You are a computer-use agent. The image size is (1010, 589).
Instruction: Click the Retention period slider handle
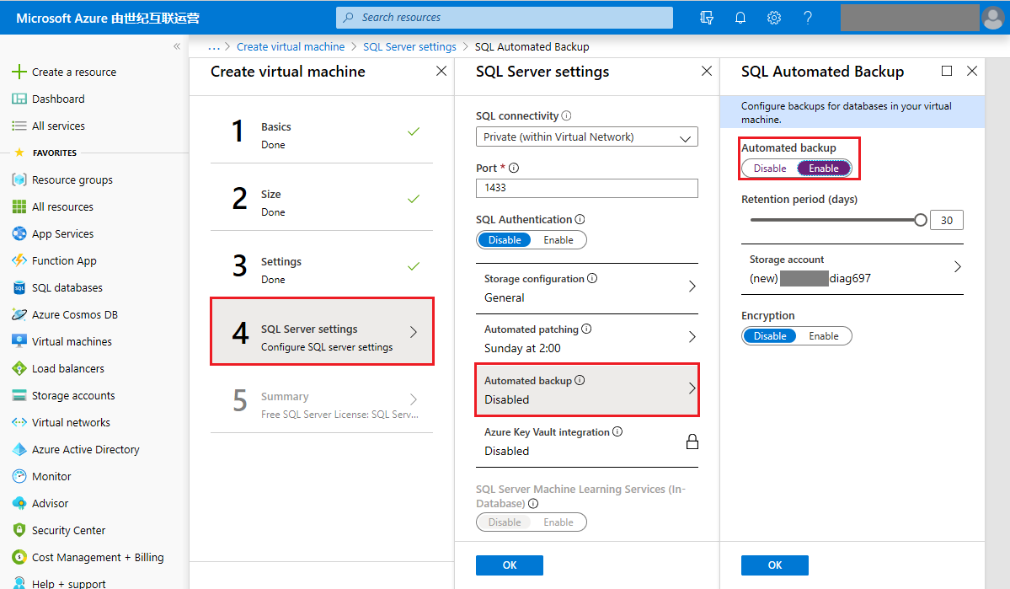tap(921, 220)
